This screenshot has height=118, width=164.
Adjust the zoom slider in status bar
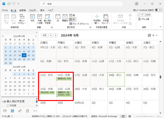pyautogui.click(x=144, y=116)
